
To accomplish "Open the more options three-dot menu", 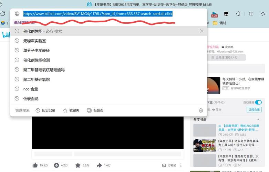I will click(181, 165).
